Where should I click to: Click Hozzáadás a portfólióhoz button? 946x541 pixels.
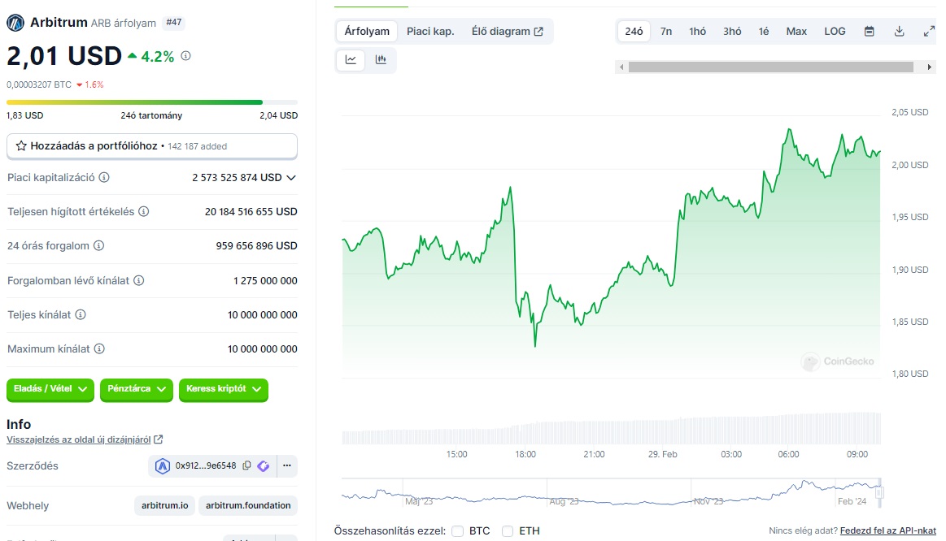152,146
